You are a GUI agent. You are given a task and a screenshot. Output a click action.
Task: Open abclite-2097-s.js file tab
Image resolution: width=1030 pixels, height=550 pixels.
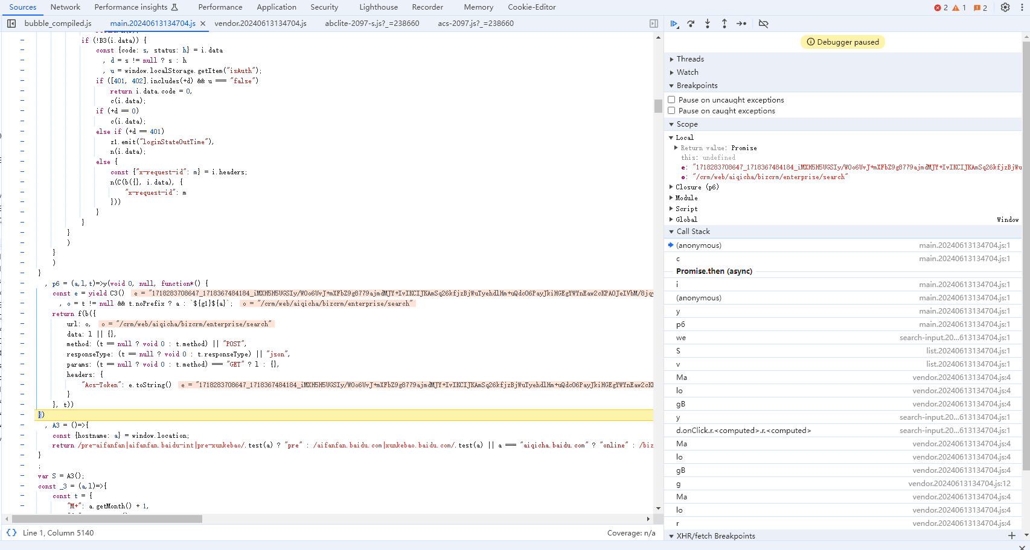click(x=372, y=24)
